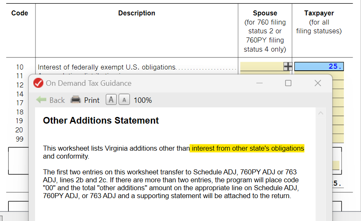Click the 100% zoom level indicator
The image size is (361, 221).
143,100
